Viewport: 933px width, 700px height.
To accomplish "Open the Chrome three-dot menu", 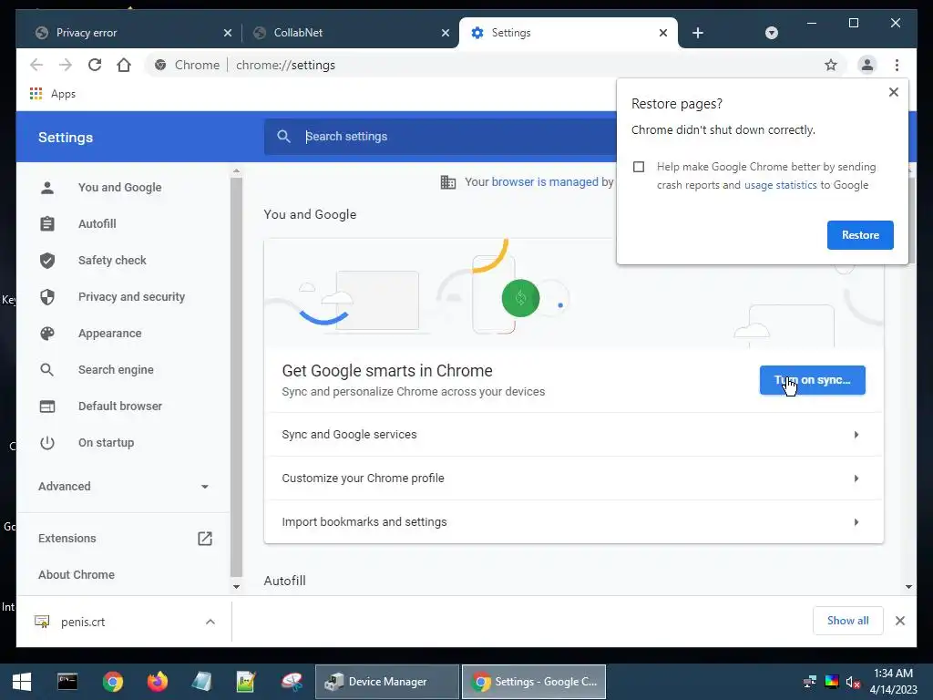I will 897,65.
